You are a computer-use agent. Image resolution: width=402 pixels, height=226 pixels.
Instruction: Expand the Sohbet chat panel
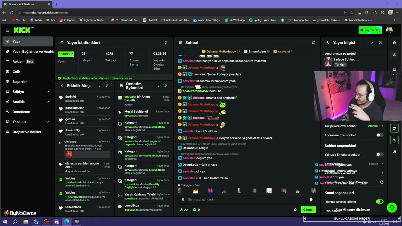(x=313, y=43)
